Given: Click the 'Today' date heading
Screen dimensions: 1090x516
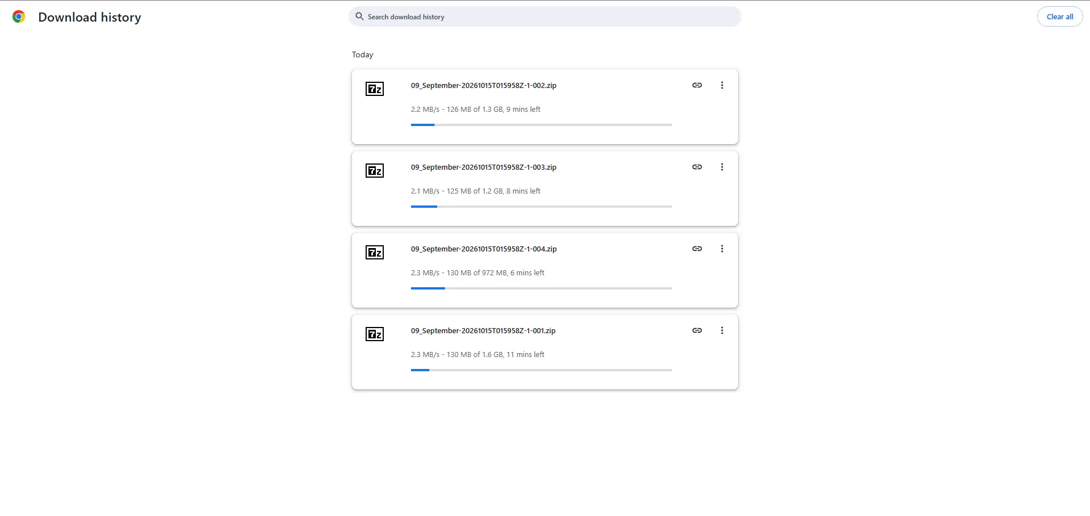Looking at the screenshot, I should [363, 55].
